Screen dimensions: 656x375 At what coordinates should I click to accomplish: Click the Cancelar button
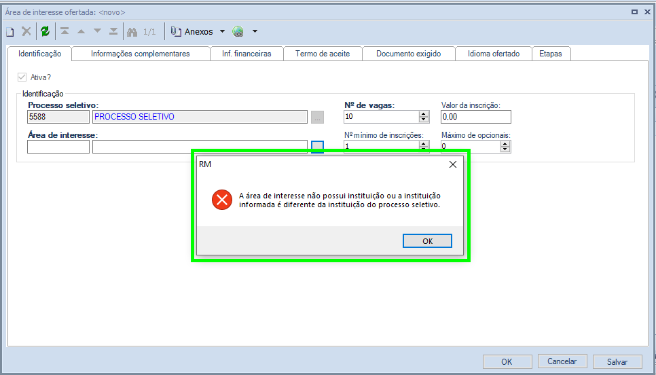[x=562, y=361]
